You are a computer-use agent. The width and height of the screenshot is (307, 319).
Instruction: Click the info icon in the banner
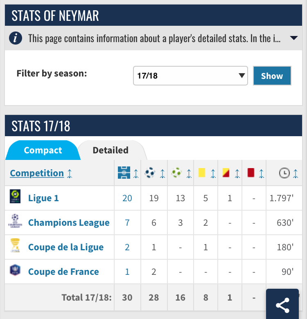16,38
